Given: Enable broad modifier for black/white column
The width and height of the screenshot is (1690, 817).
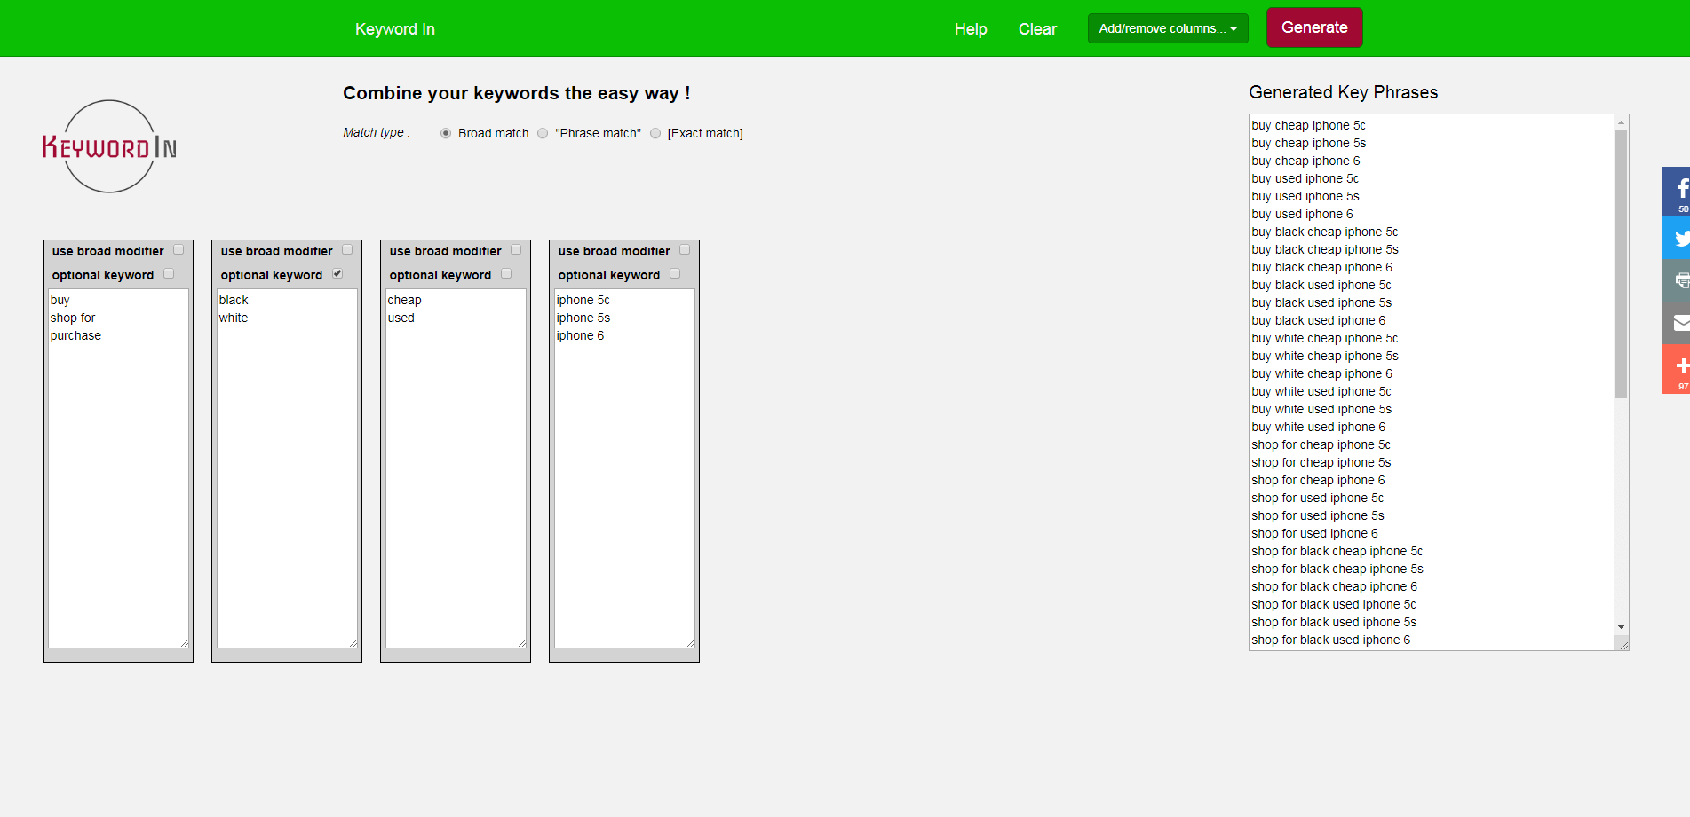Looking at the screenshot, I should [347, 250].
